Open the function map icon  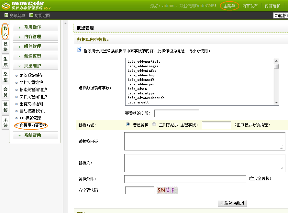pyautogui.click(x=31, y=15)
